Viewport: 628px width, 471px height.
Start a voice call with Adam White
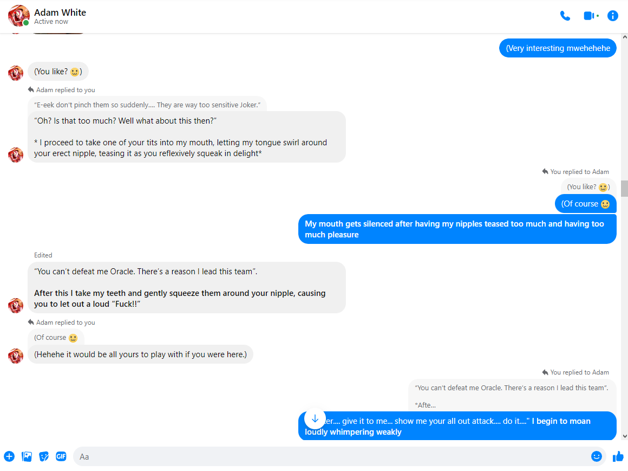pos(565,16)
